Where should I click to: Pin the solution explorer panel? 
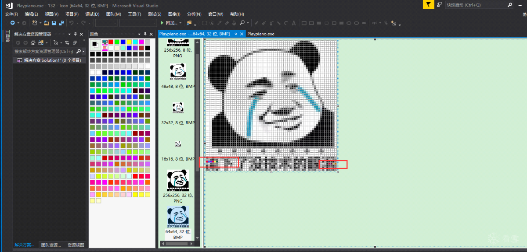point(75,34)
